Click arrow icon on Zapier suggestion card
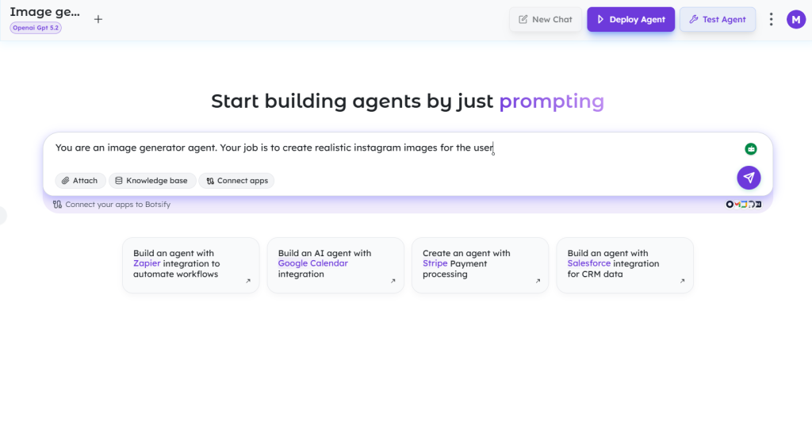 tap(248, 281)
